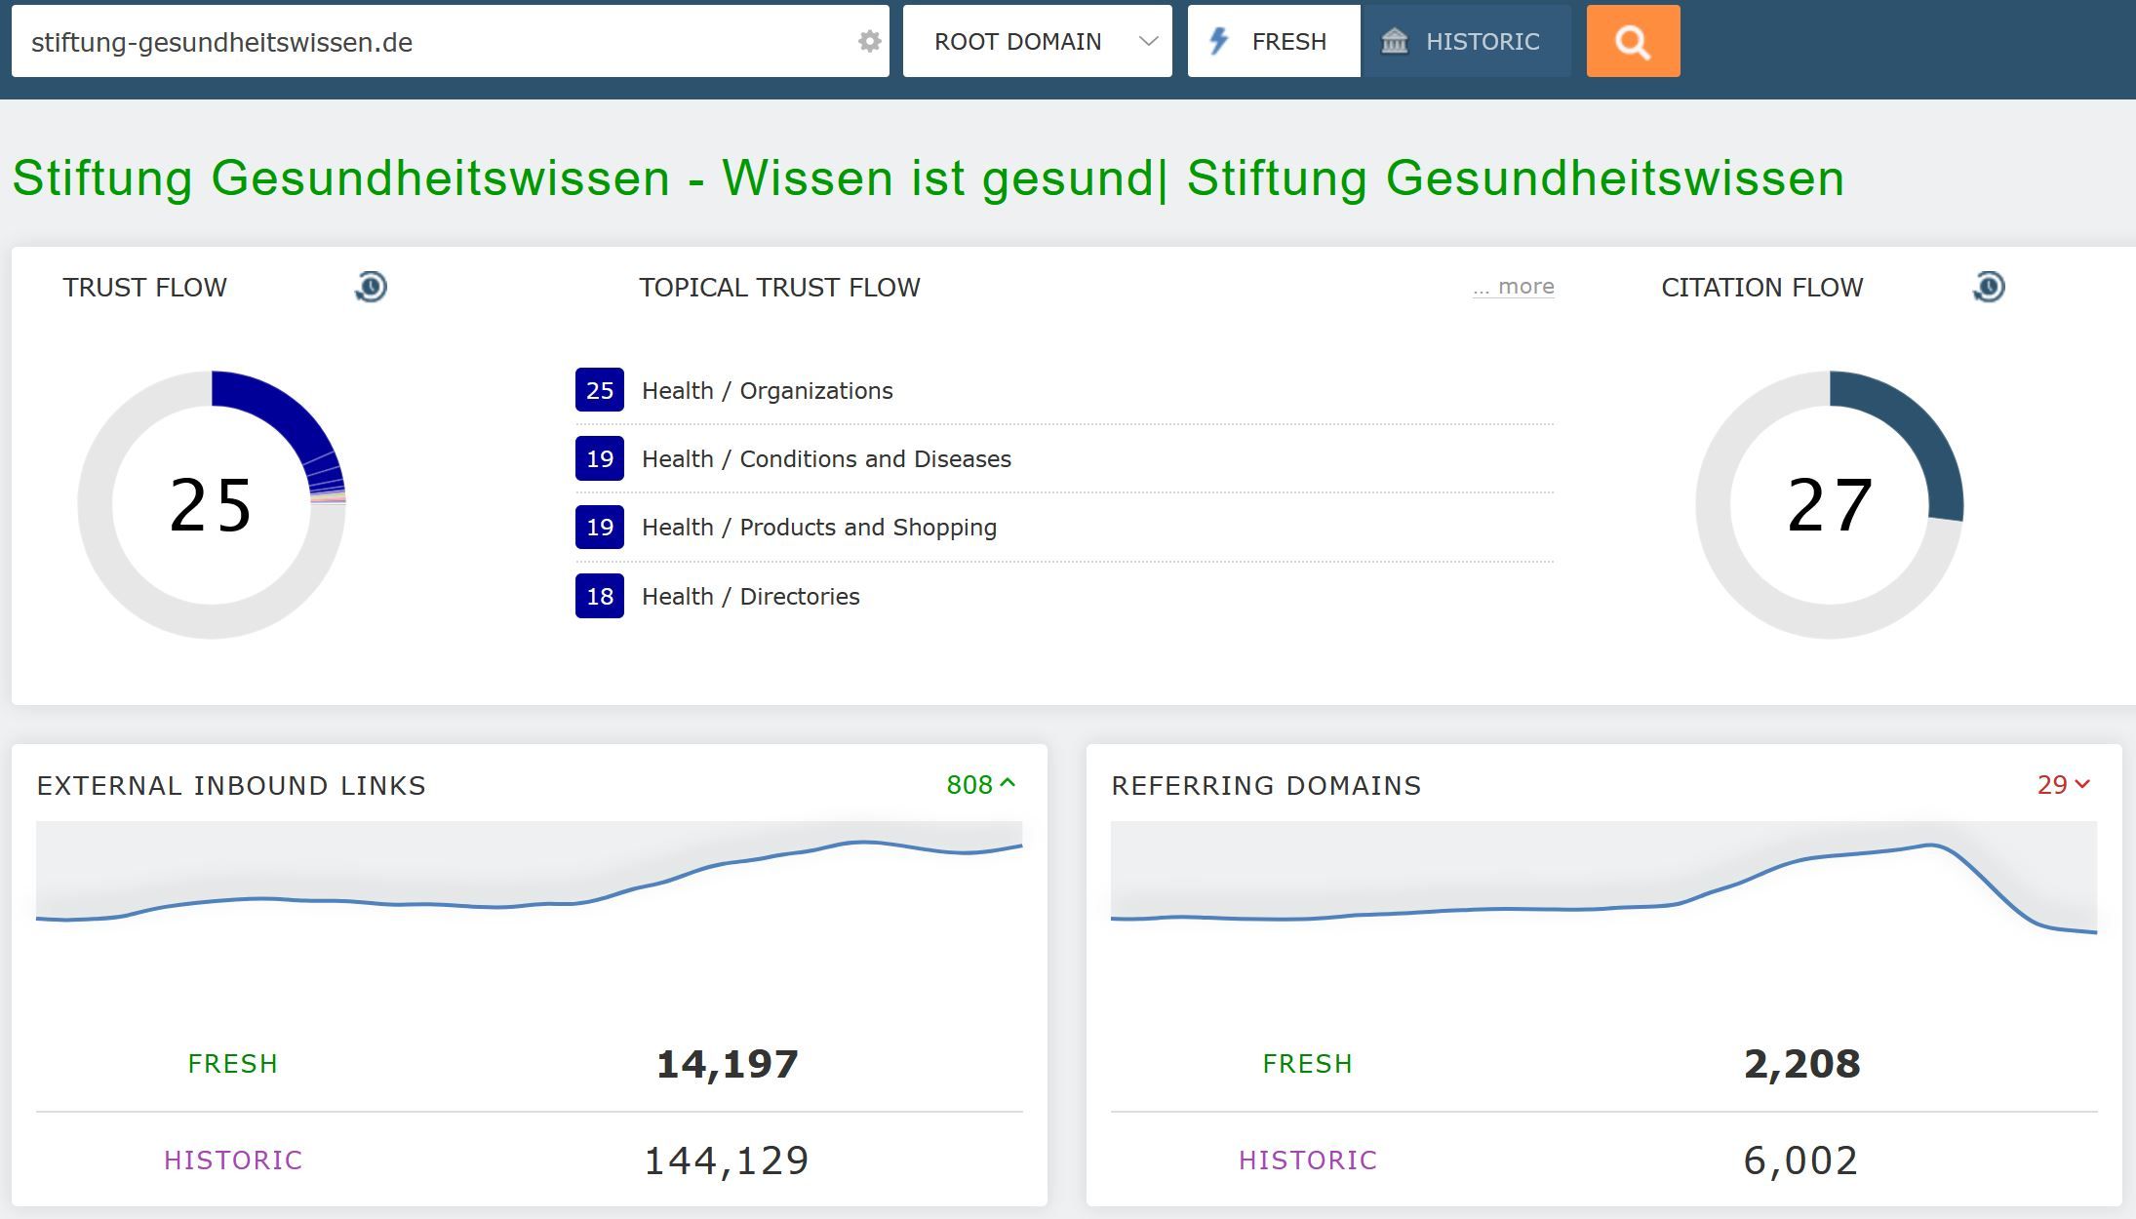This screenshot has width=2136, height=1219.
Task: Click the red down arrow next to 29
Action: (x=2082, y=784)
